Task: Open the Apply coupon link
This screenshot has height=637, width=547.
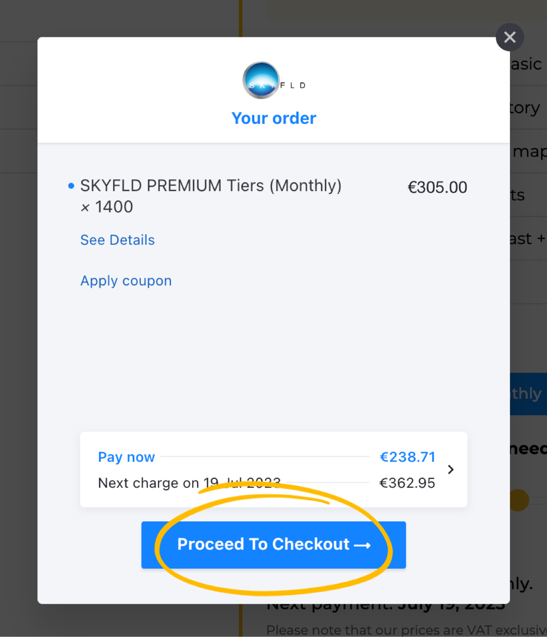Action: pos(126,281)
